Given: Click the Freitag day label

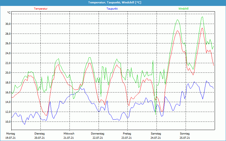Looking at the screenshot, I should click(x=127, y=134).
